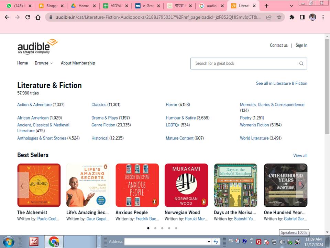This screenshot has width=330, height=248.
Task: Bookmark this page with the star icon
Action: [279, 17]
